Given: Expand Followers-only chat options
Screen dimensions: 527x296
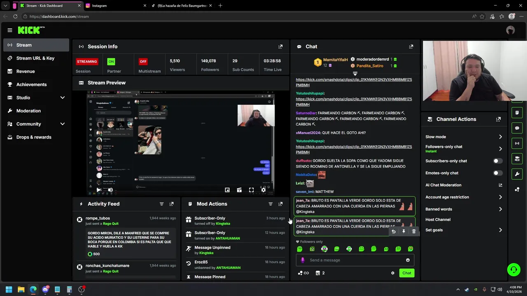Looking at the screenshot, I should 500,149.
